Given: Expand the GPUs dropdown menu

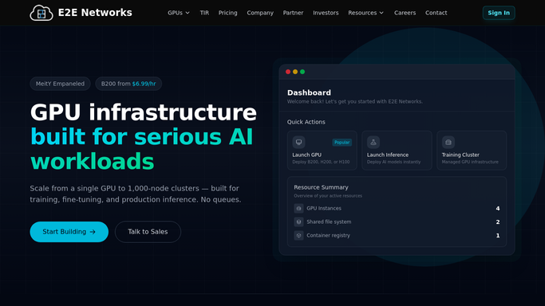Looking at the screenshot, I should 179,13.
